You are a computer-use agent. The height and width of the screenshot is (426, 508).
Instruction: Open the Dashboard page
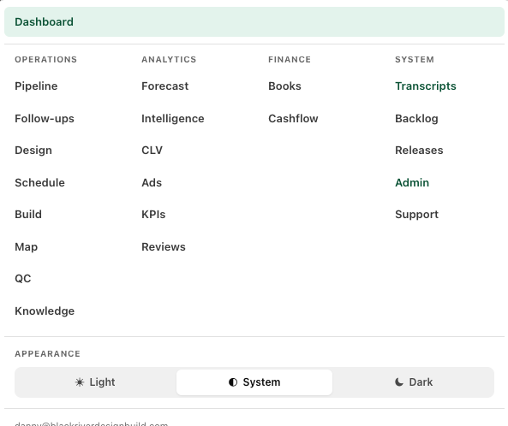pyautogui.click(x=254, y=21)
